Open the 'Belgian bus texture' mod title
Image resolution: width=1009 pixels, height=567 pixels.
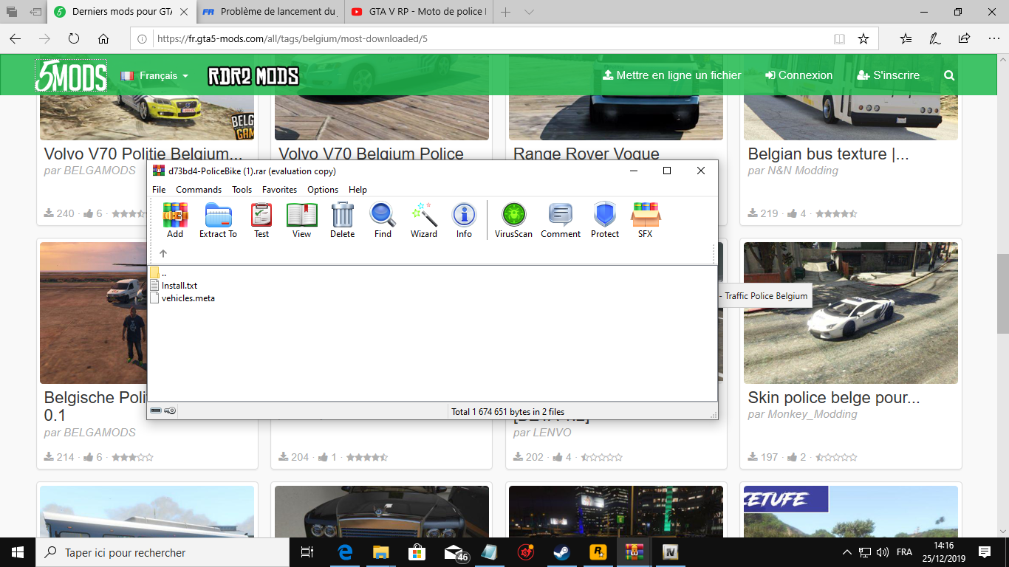coord(828,154)
